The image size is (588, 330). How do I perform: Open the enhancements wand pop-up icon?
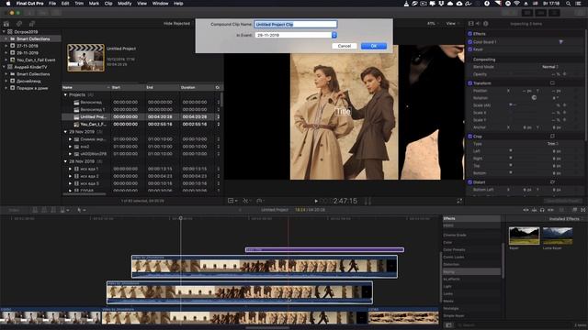[246, 201]
